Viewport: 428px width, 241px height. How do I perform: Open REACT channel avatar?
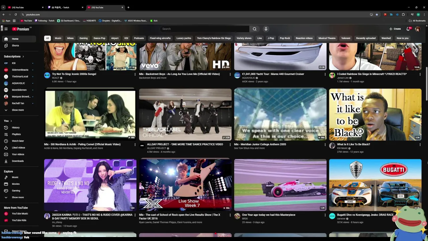pyautogui.click(x=47, y=75)
